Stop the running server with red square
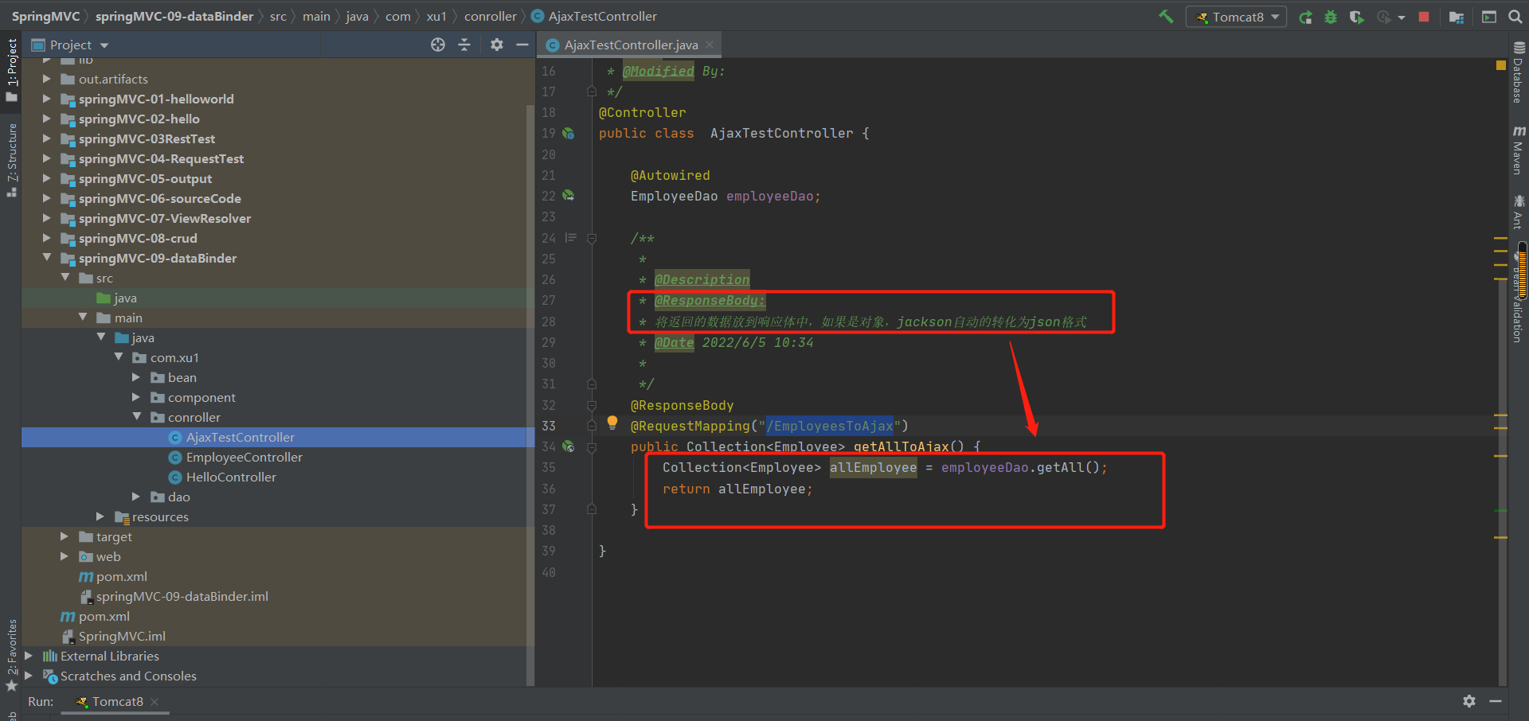 pos(1424,17)
